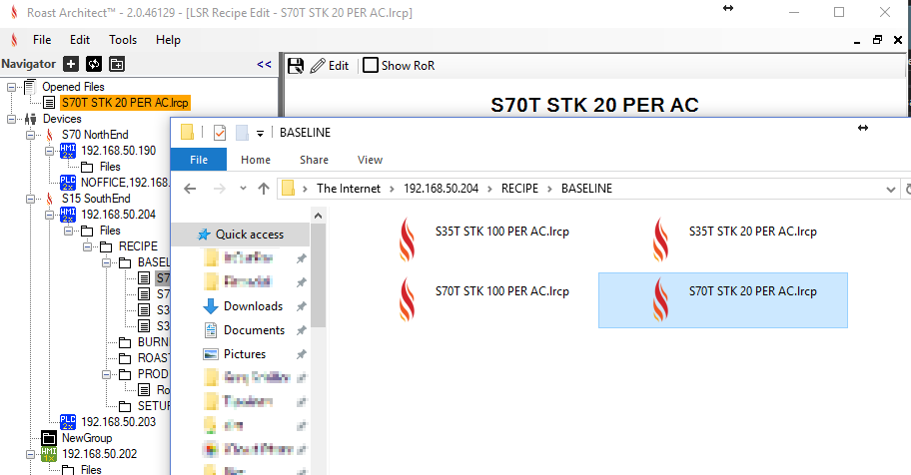Collapse Navigator with the << arrows
Screen dimensions: 911x475
tap(264, 64)
